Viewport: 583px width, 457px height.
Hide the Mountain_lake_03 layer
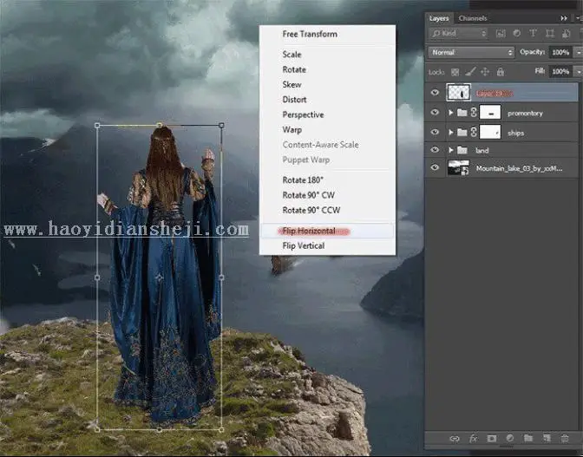[435, 167]
